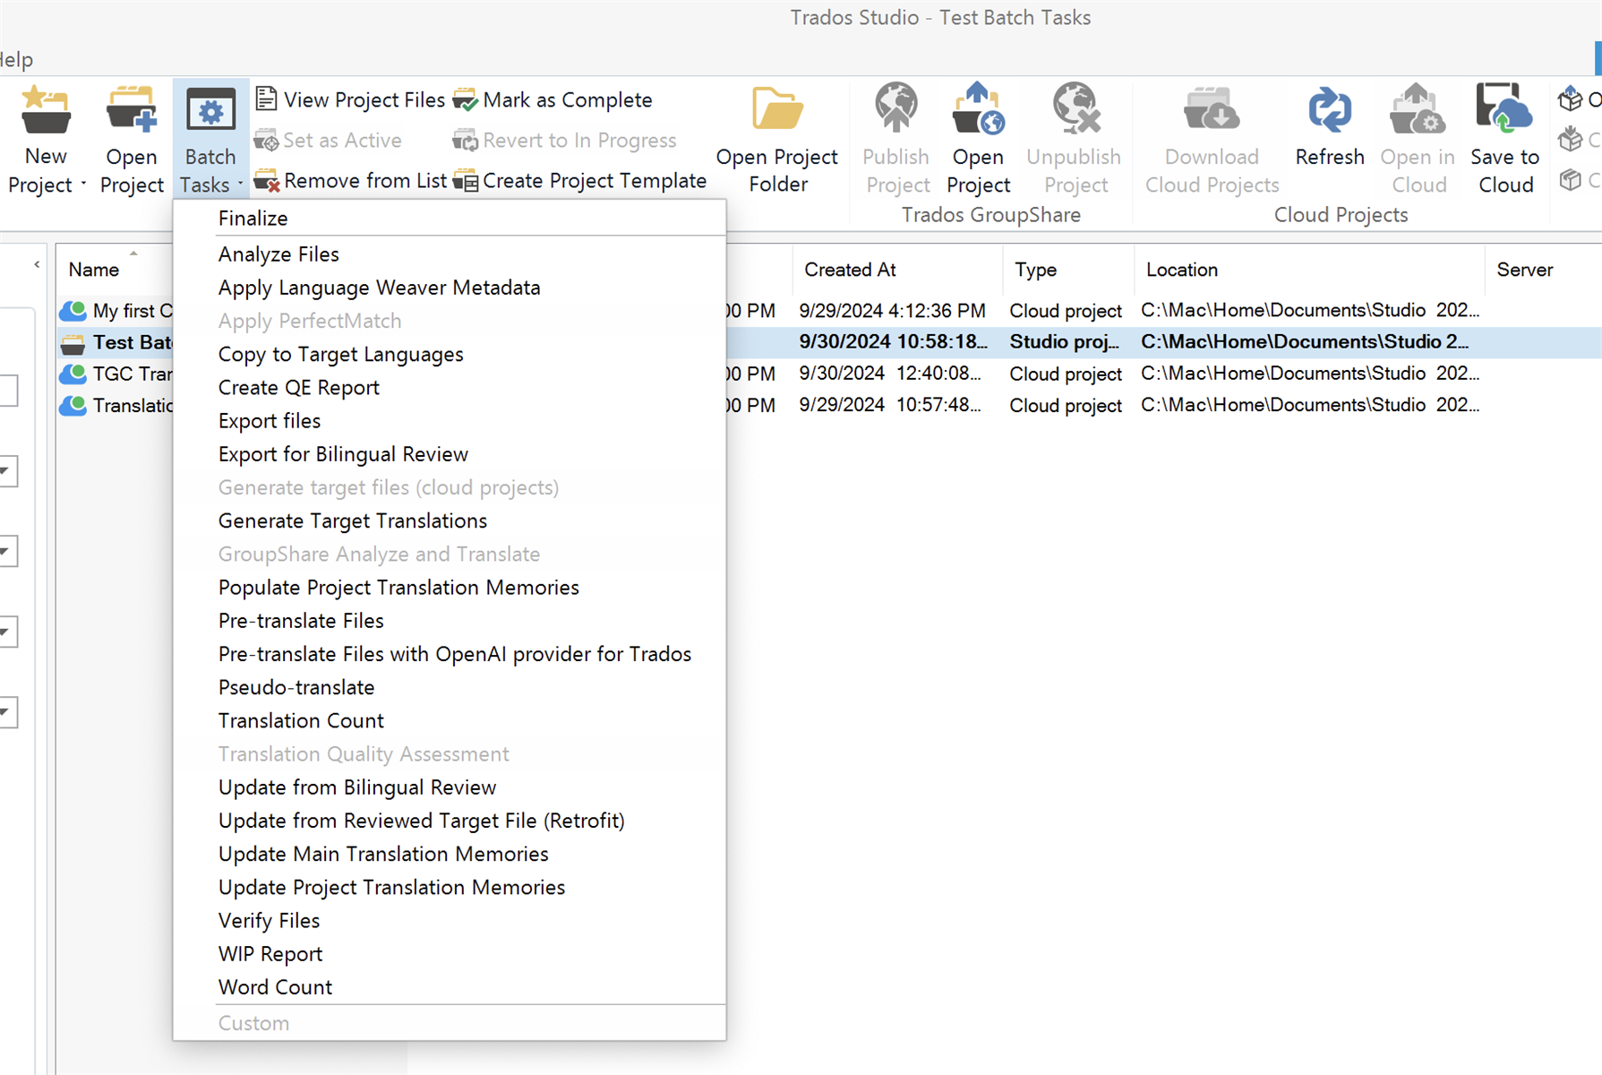Choose Copy to Target Languages
Screen dimensions: 1602x1075
coord(341,354)
